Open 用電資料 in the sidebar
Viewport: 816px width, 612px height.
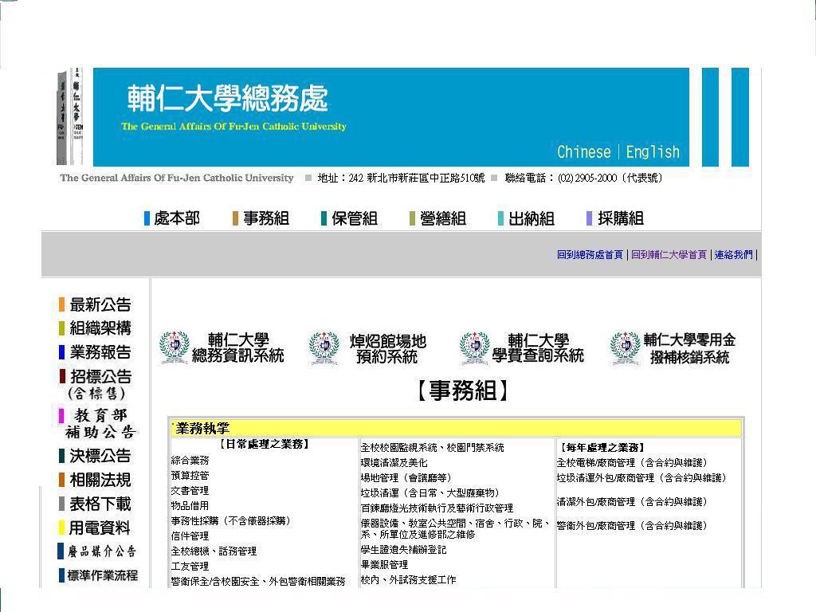point(95,528)
